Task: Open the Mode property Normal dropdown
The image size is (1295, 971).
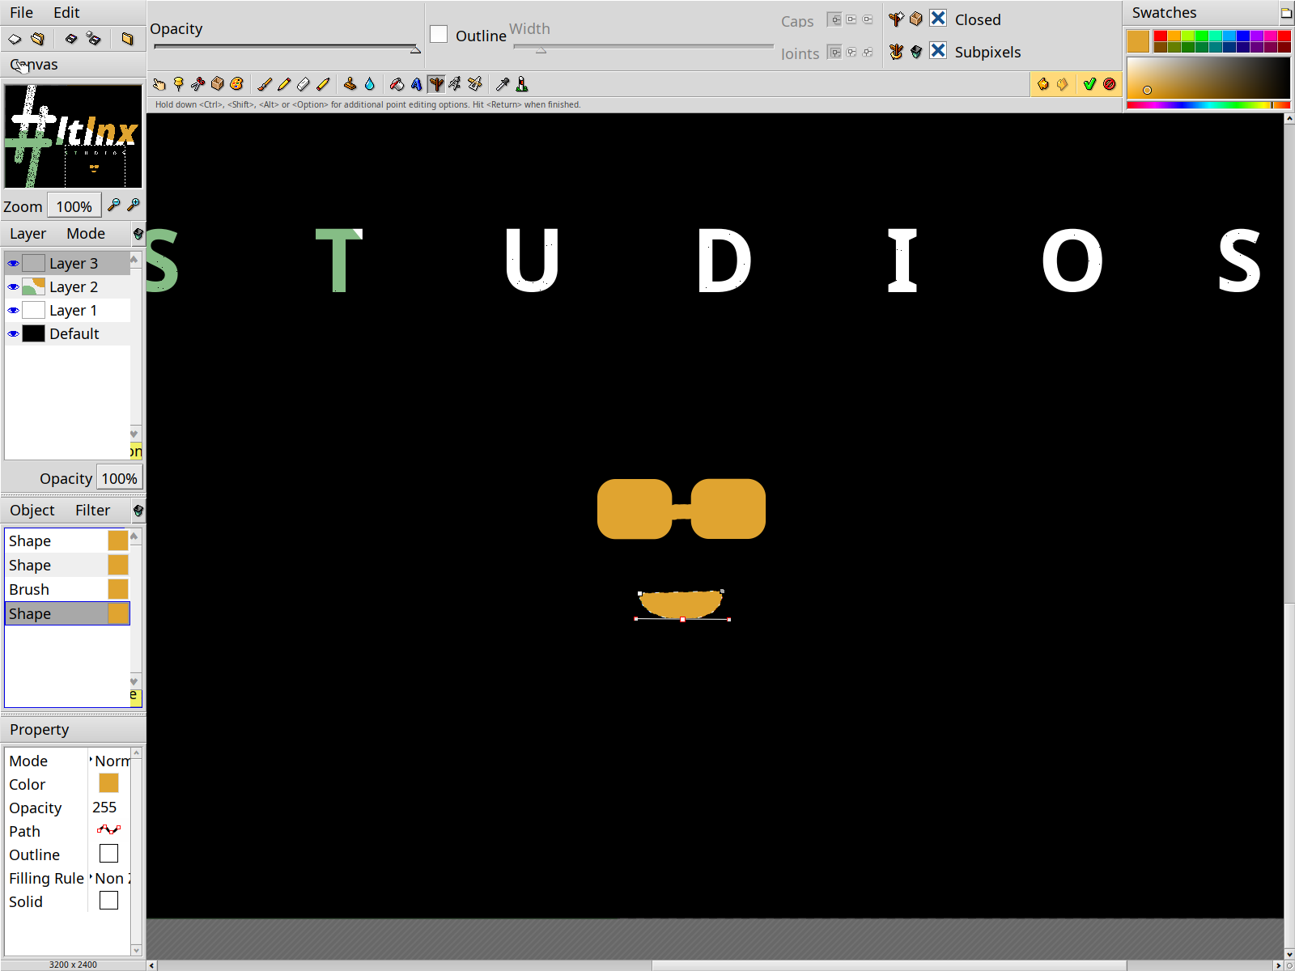Action: 109,761
